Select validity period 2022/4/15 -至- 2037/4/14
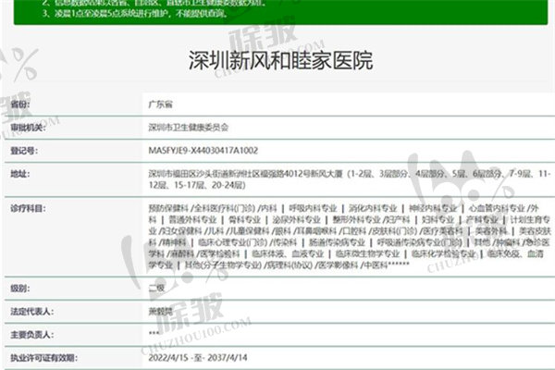 click(x=198, y=358)
